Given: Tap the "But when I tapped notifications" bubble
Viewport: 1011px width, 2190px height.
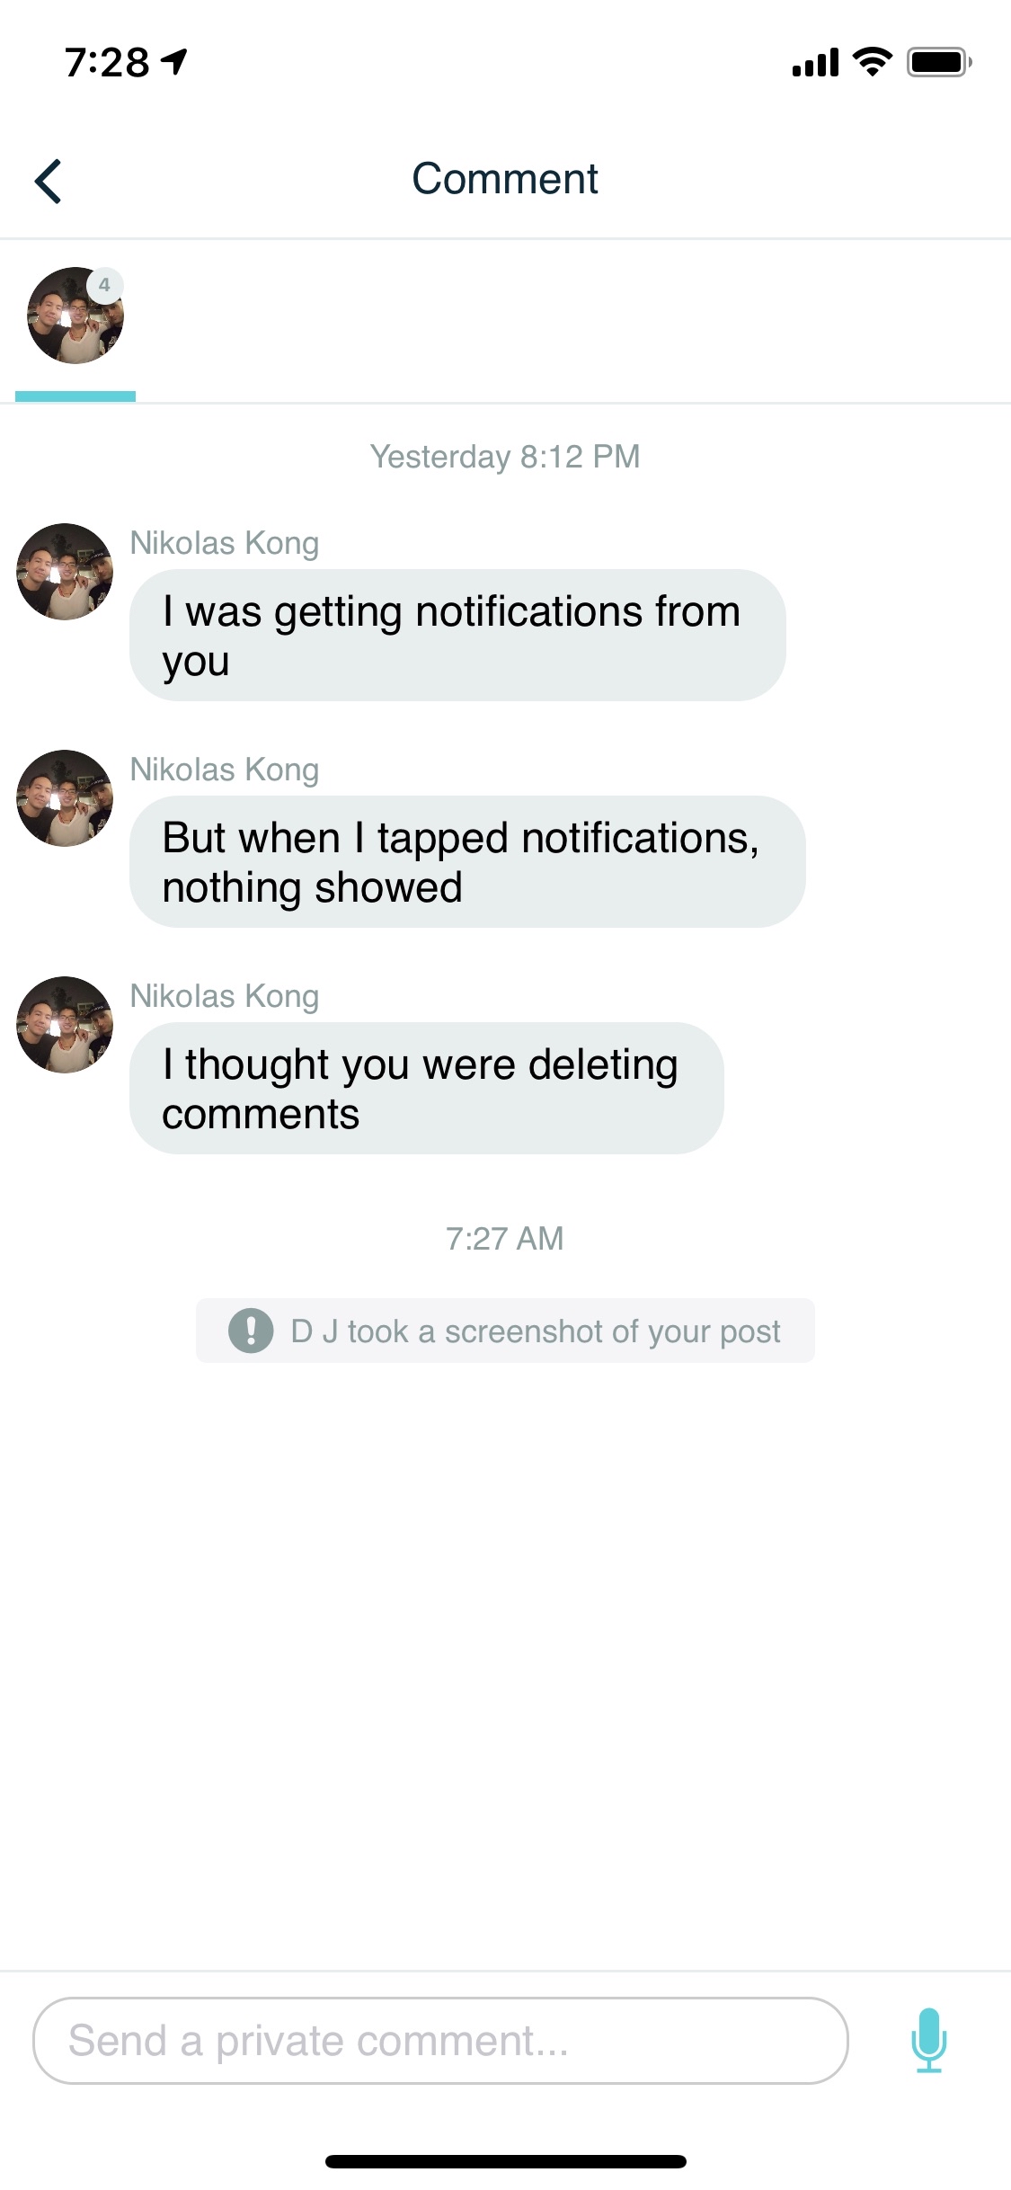Looking at the screenshot, I should pyautogui.click(x=467, y=862).
